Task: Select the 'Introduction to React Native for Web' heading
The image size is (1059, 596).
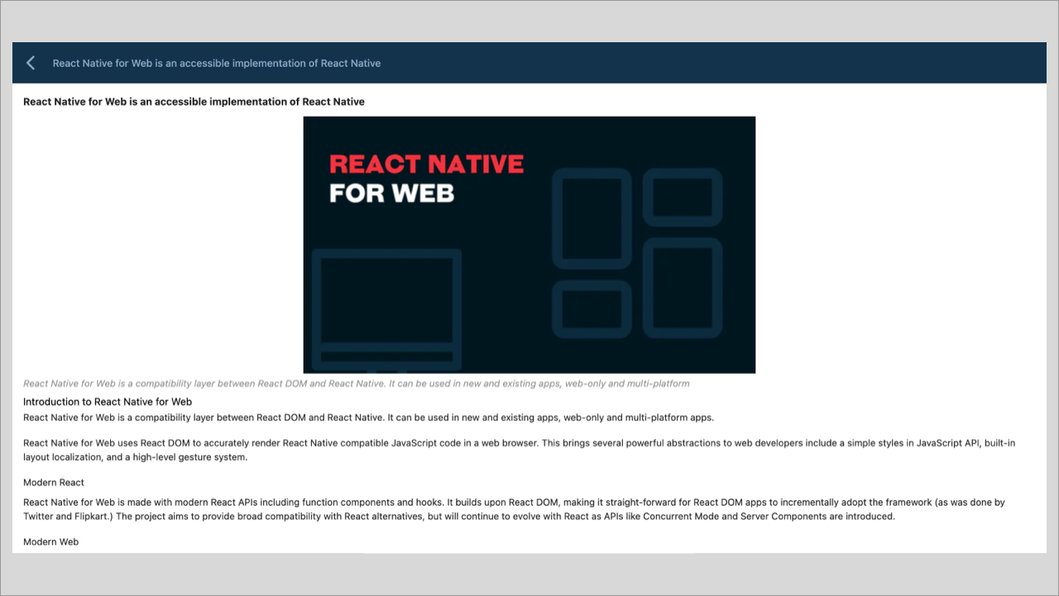Action: click(x=108, y=402)
